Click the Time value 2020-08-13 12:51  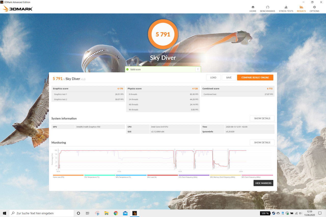click(x=237, y=127)
